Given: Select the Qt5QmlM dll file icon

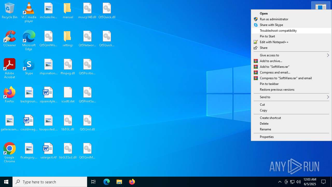Looking at the screenshot, I should pyautogui.click(x=87, y=151).
